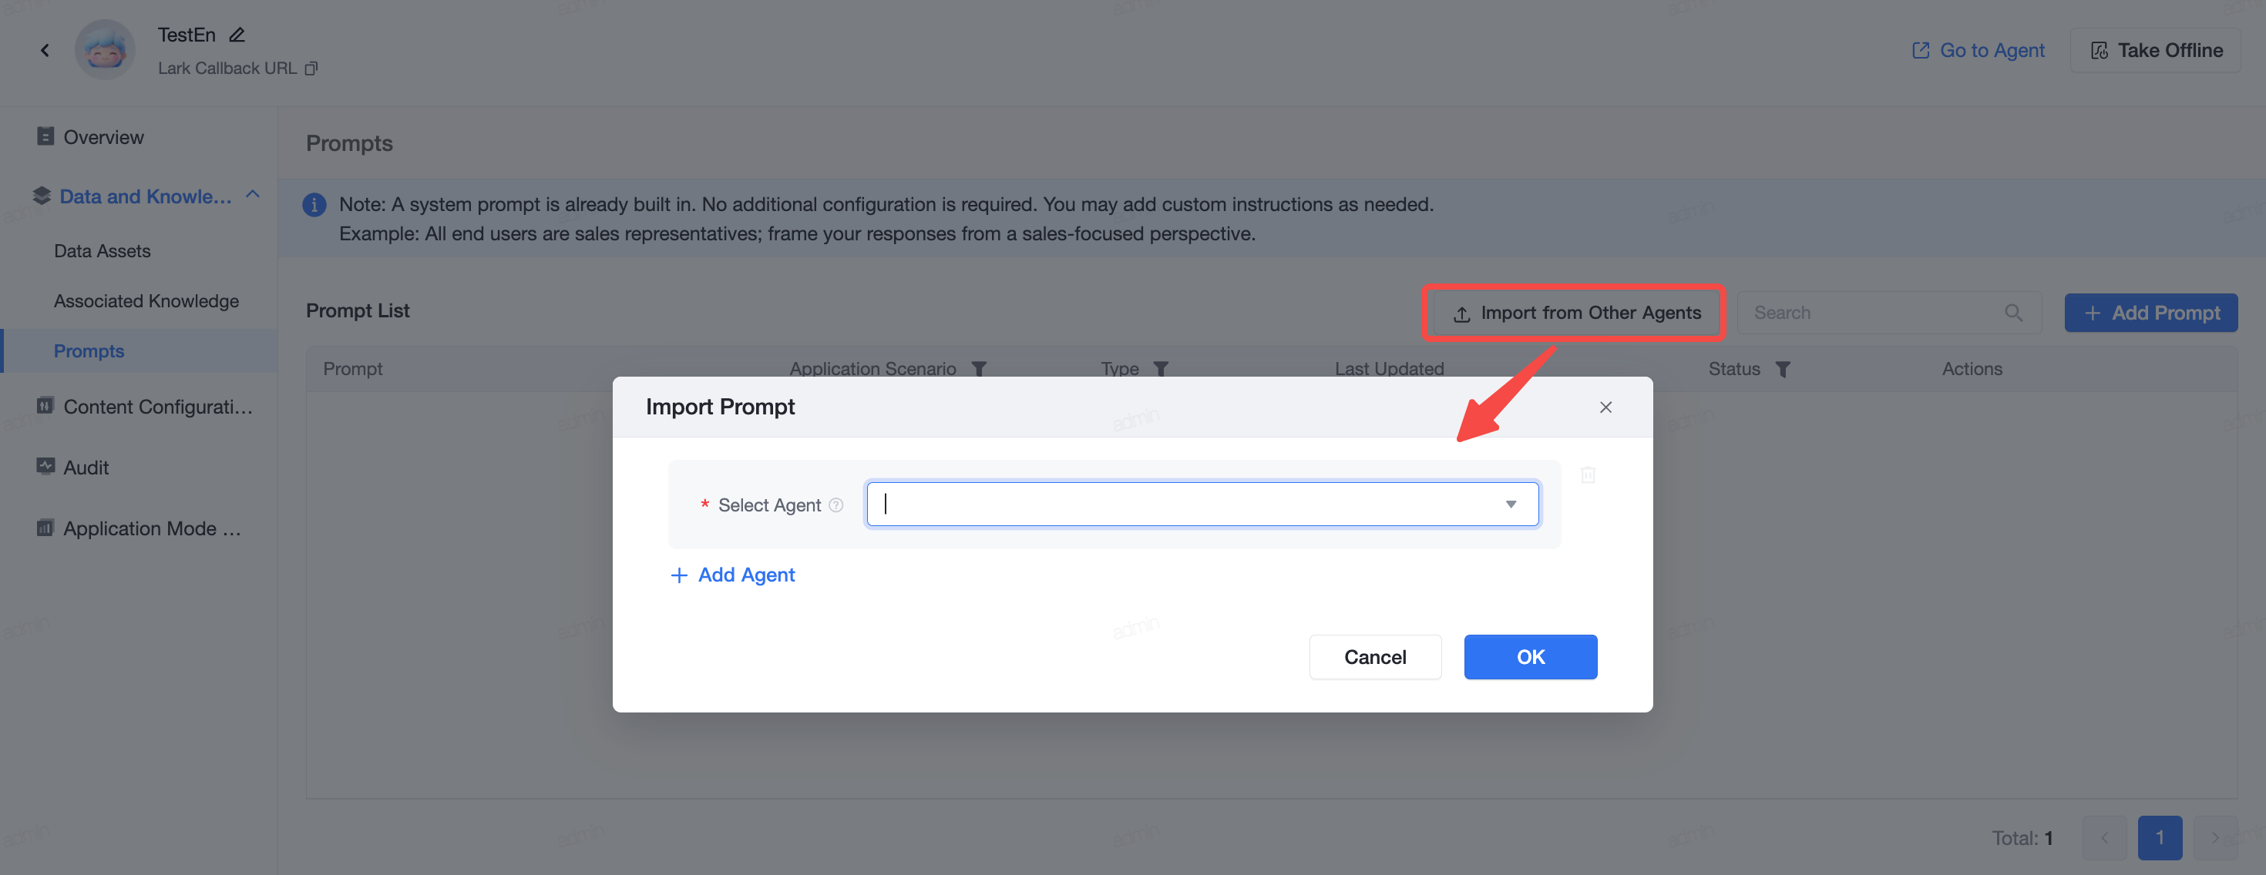Copy the Lark Callback URL

(x=311, y=69)
